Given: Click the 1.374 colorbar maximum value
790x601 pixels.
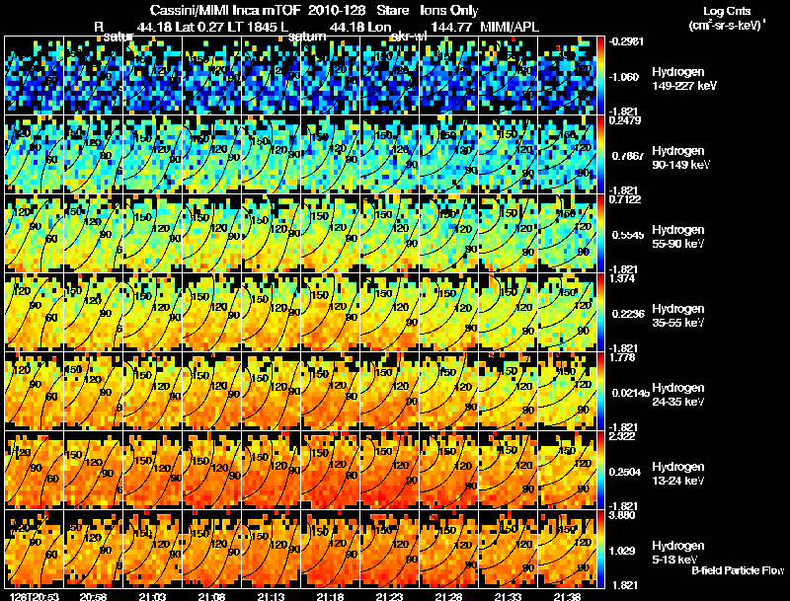Looking at the screenshot, I should pyautogui.click(x=622, y=279).
